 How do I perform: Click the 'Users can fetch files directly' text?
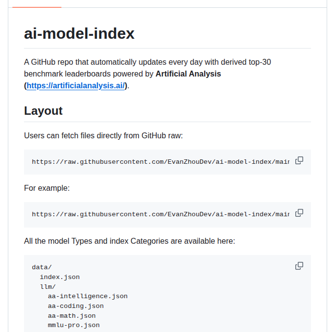tap(103, 136)
